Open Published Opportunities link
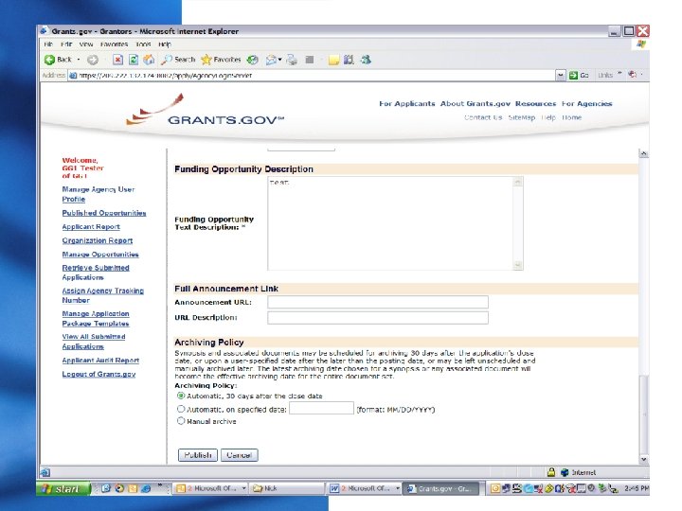The width and height of the screenshot is (682, 511). tap(104, 213)
